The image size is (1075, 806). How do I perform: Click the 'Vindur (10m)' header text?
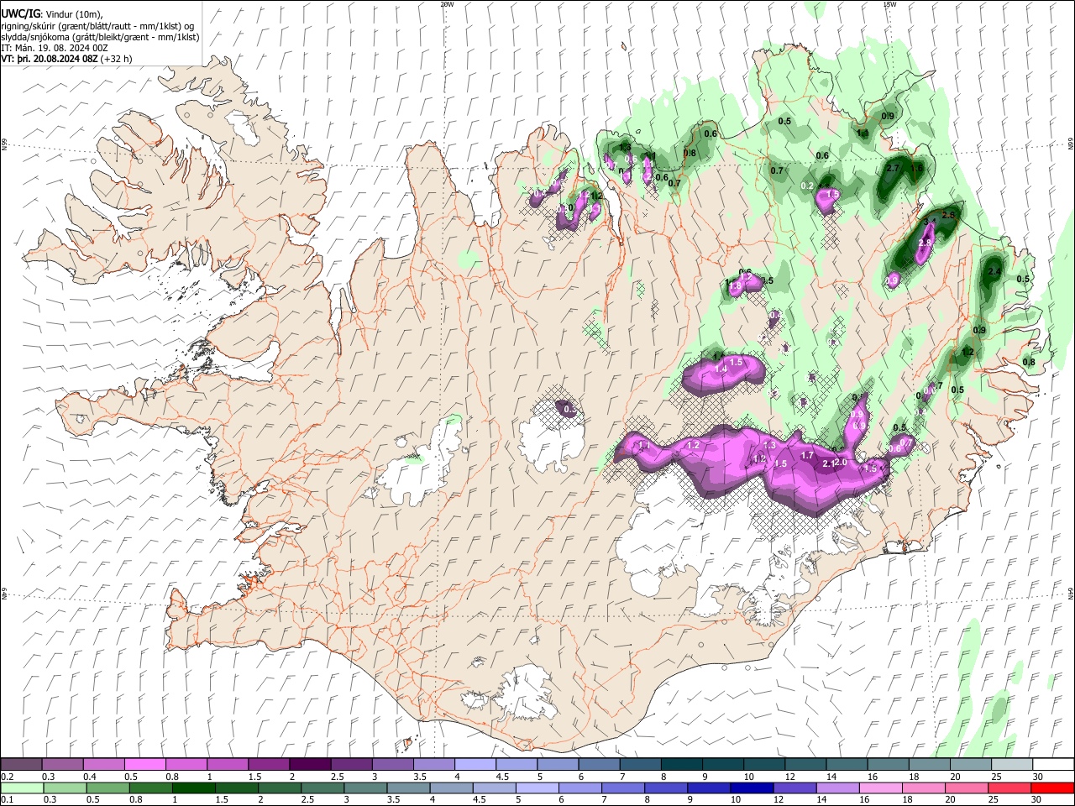(72, 14)
